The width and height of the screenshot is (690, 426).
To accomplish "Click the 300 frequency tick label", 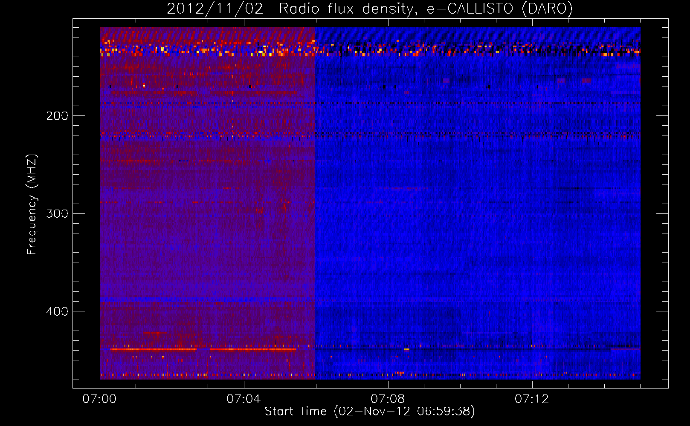I will click(x=57, y=213).
